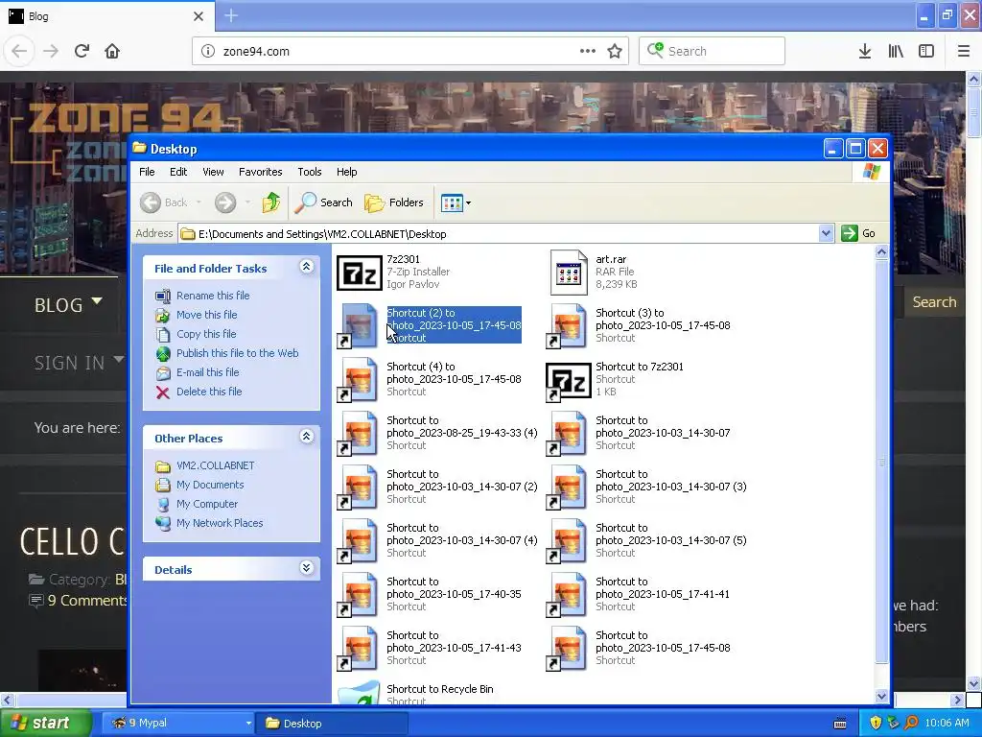Open the Favorites menu

[261, 172]
